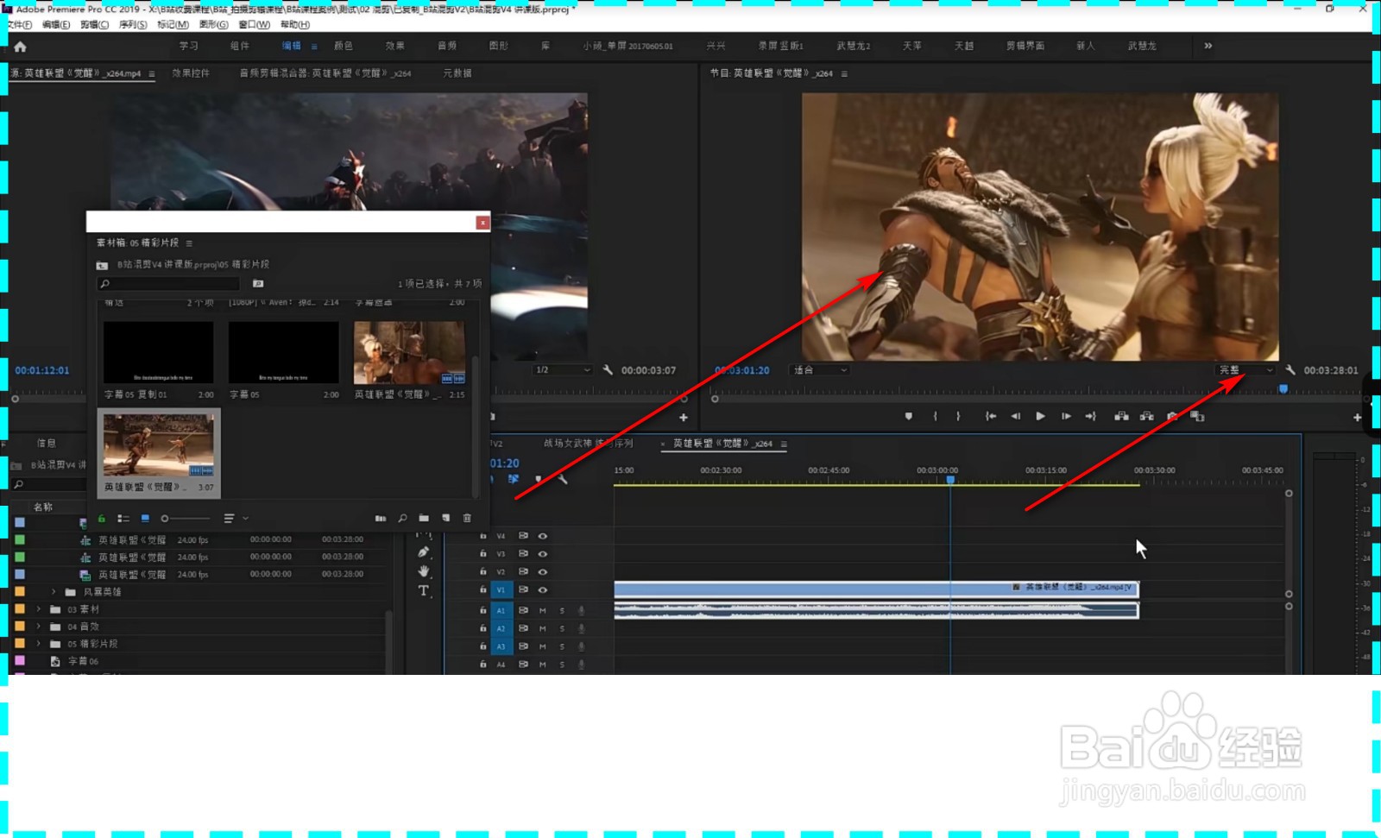Create a new bin folder in bin panel

[424, 519]
